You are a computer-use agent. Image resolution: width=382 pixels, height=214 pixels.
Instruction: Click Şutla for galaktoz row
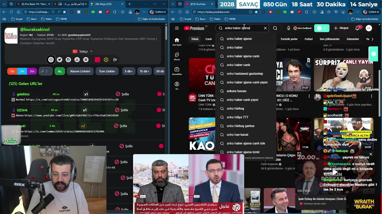pyautogui.click(x=122, y=94)
